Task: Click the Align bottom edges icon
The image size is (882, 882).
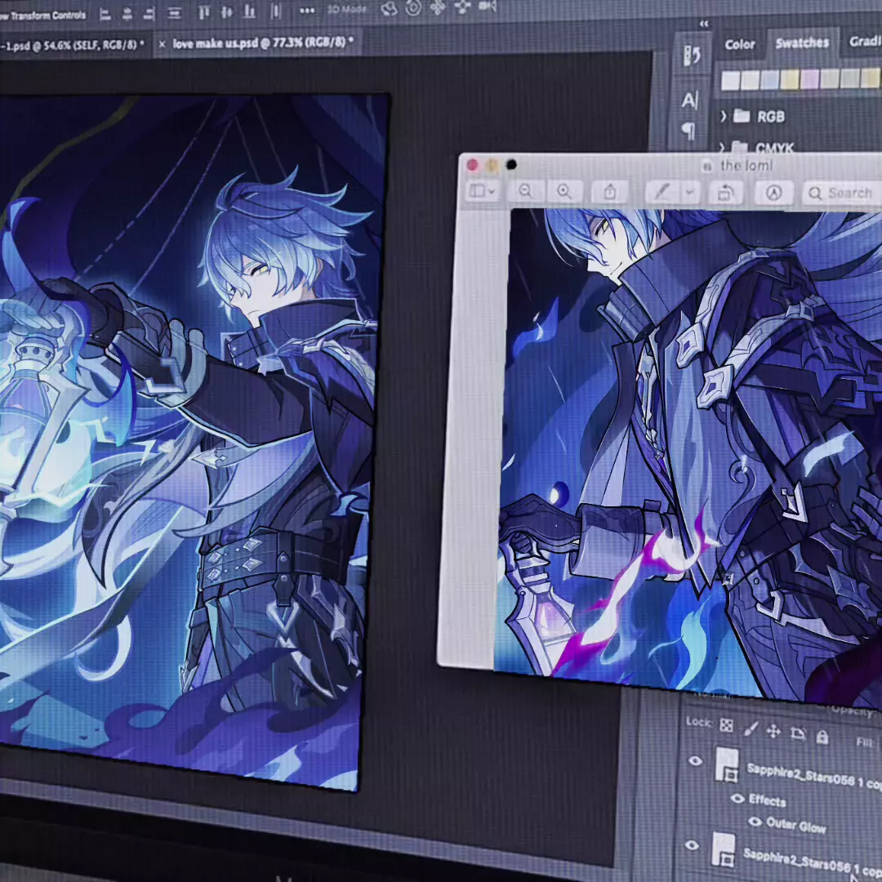Action: [249, 11]
